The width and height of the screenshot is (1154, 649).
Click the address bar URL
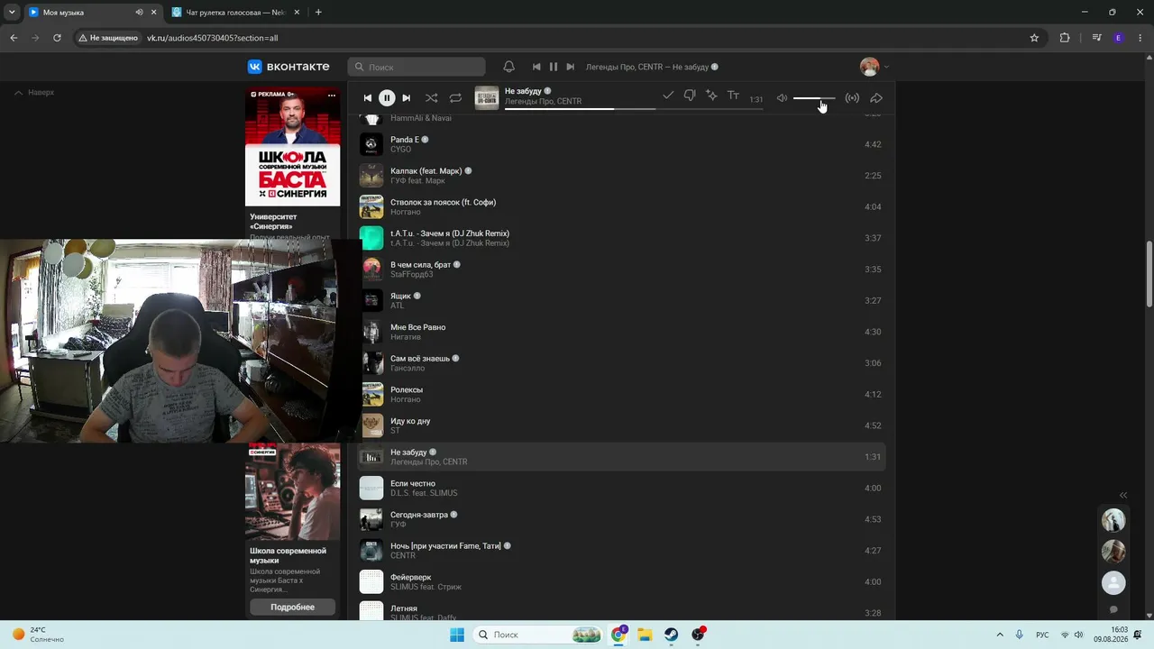pyautogui.click(x=212, y=38)
